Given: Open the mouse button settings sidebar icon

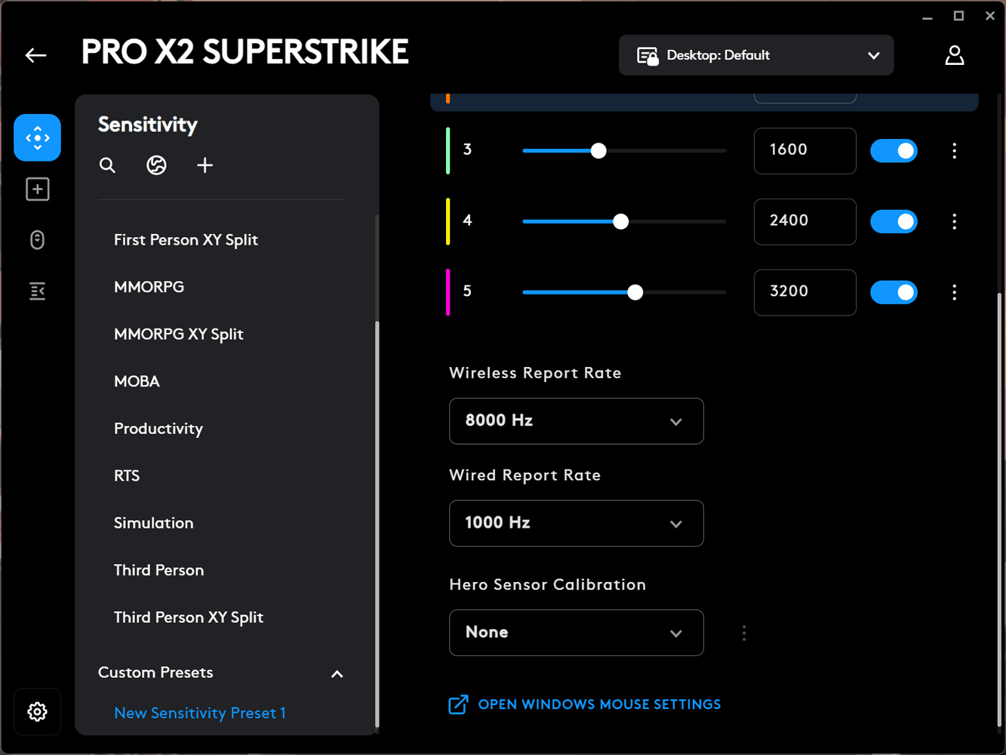Looking at the screenshot, I should [37, 239].
